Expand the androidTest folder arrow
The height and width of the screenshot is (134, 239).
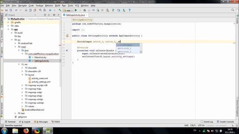click(x=15, y=43)
